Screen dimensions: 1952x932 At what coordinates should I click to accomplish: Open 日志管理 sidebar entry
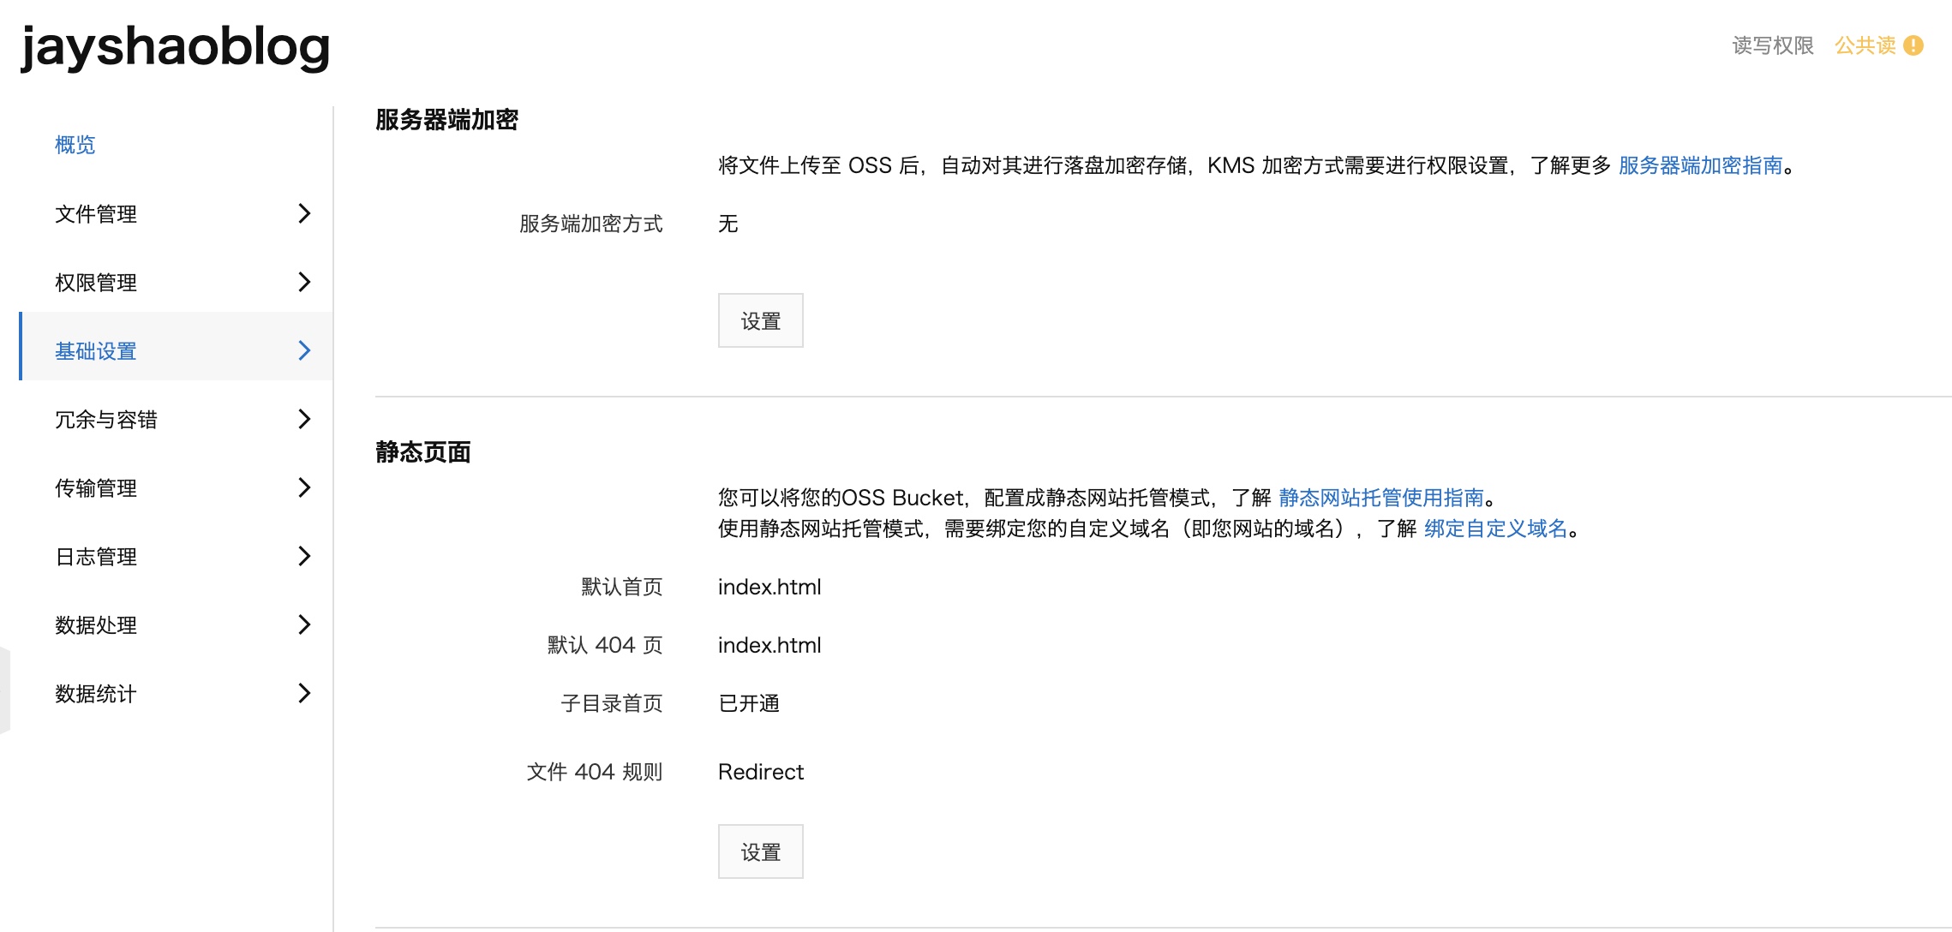point(96,557)
